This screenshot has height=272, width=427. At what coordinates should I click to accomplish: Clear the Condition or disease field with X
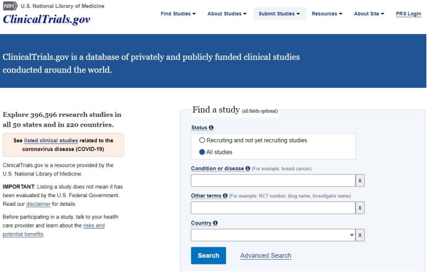pos(360,181)
